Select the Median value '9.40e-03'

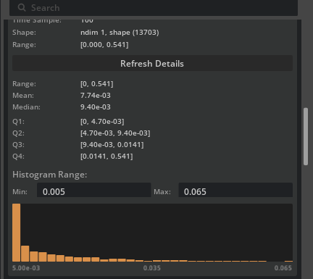coord(96,107)
